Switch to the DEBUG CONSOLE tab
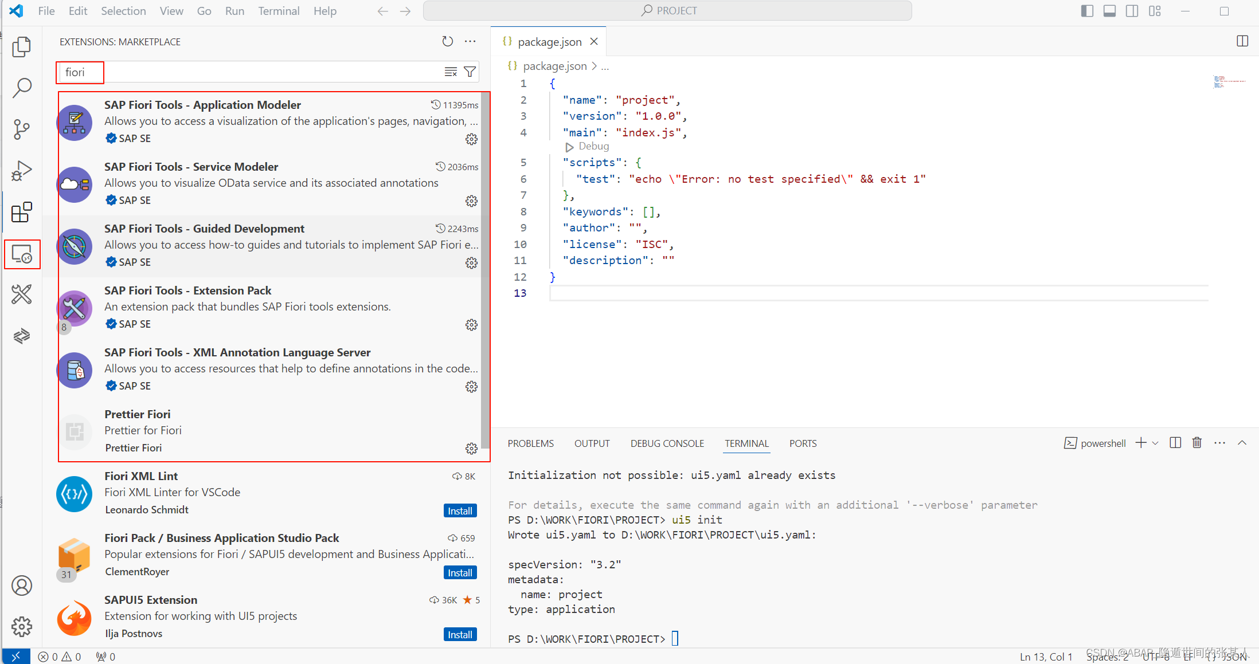The width and height of the screenshot is (1259, 664). coord(667,443)
